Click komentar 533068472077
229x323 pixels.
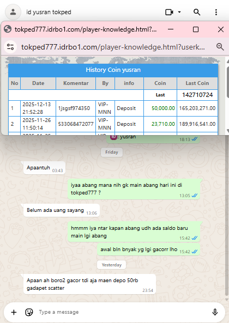(x=76, y=124)
